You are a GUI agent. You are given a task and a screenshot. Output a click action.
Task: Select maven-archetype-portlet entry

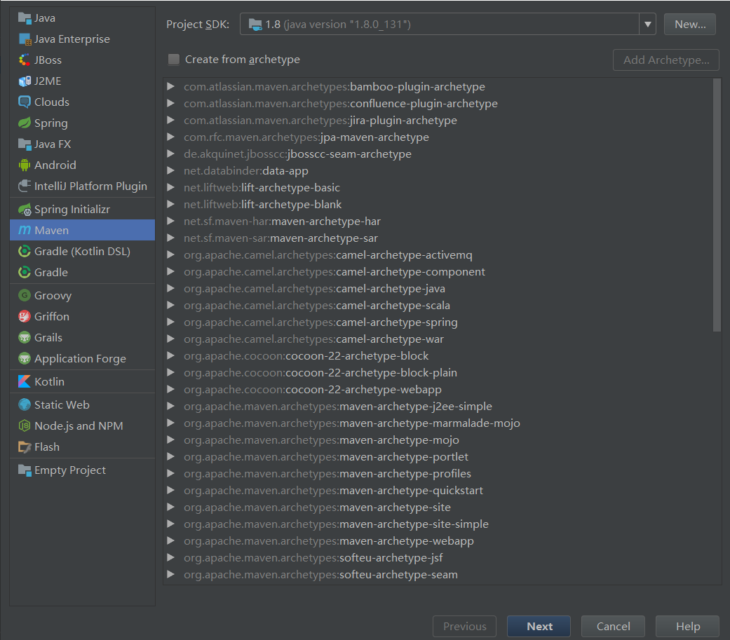pos(326,456)
